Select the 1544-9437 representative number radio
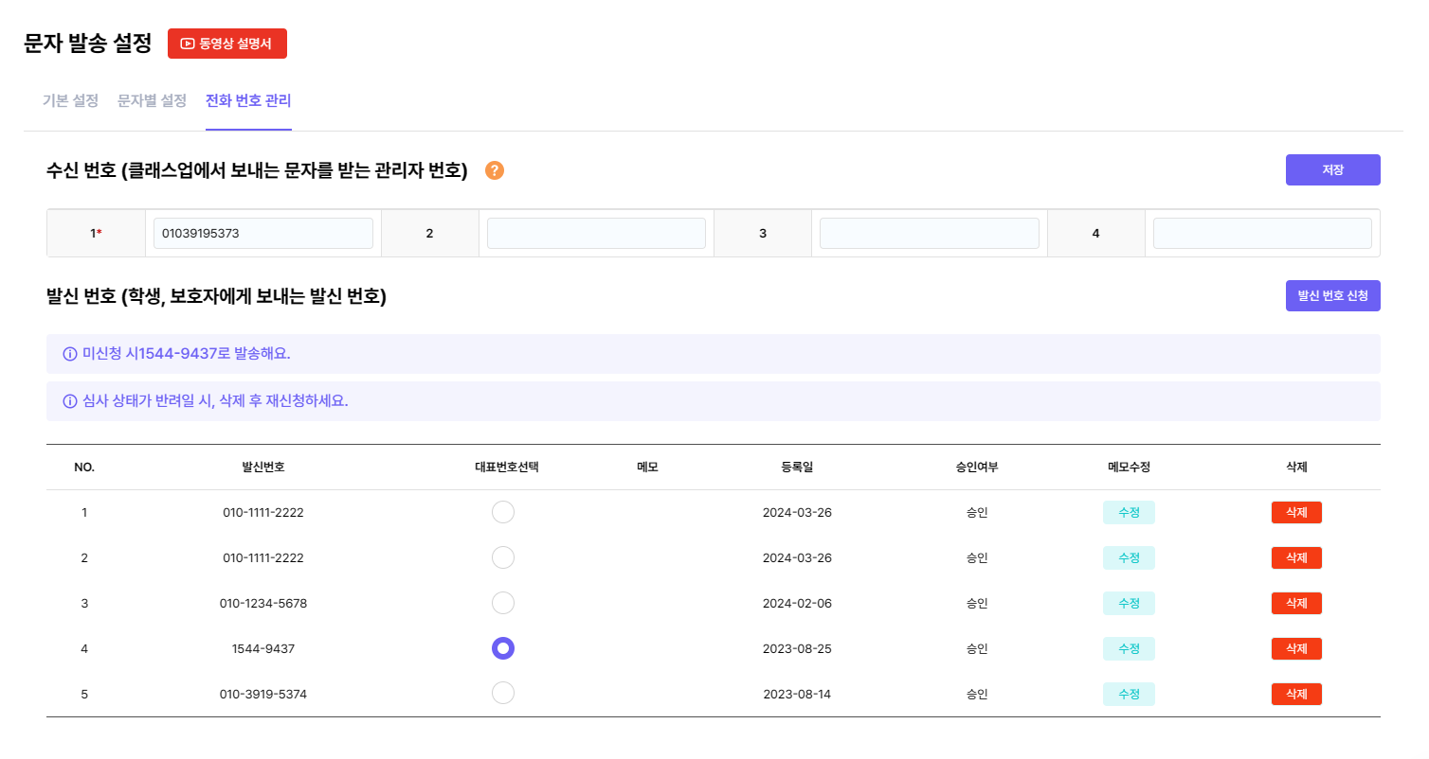This screenshot has width=1429, height=759. pos(503,648)
